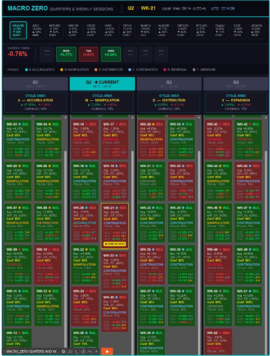The image size is (270, 356).
Task: Click the MON +0.77% day card
Action: [66, 54]
